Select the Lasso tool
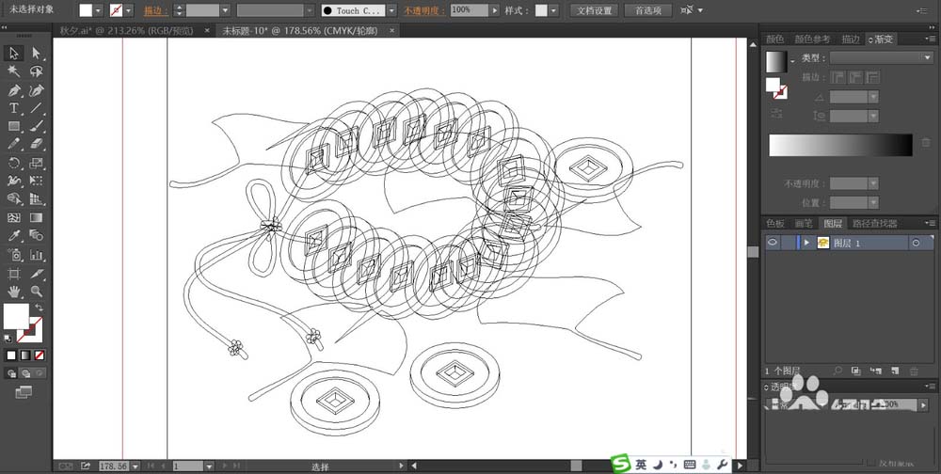 click(37, 71)
